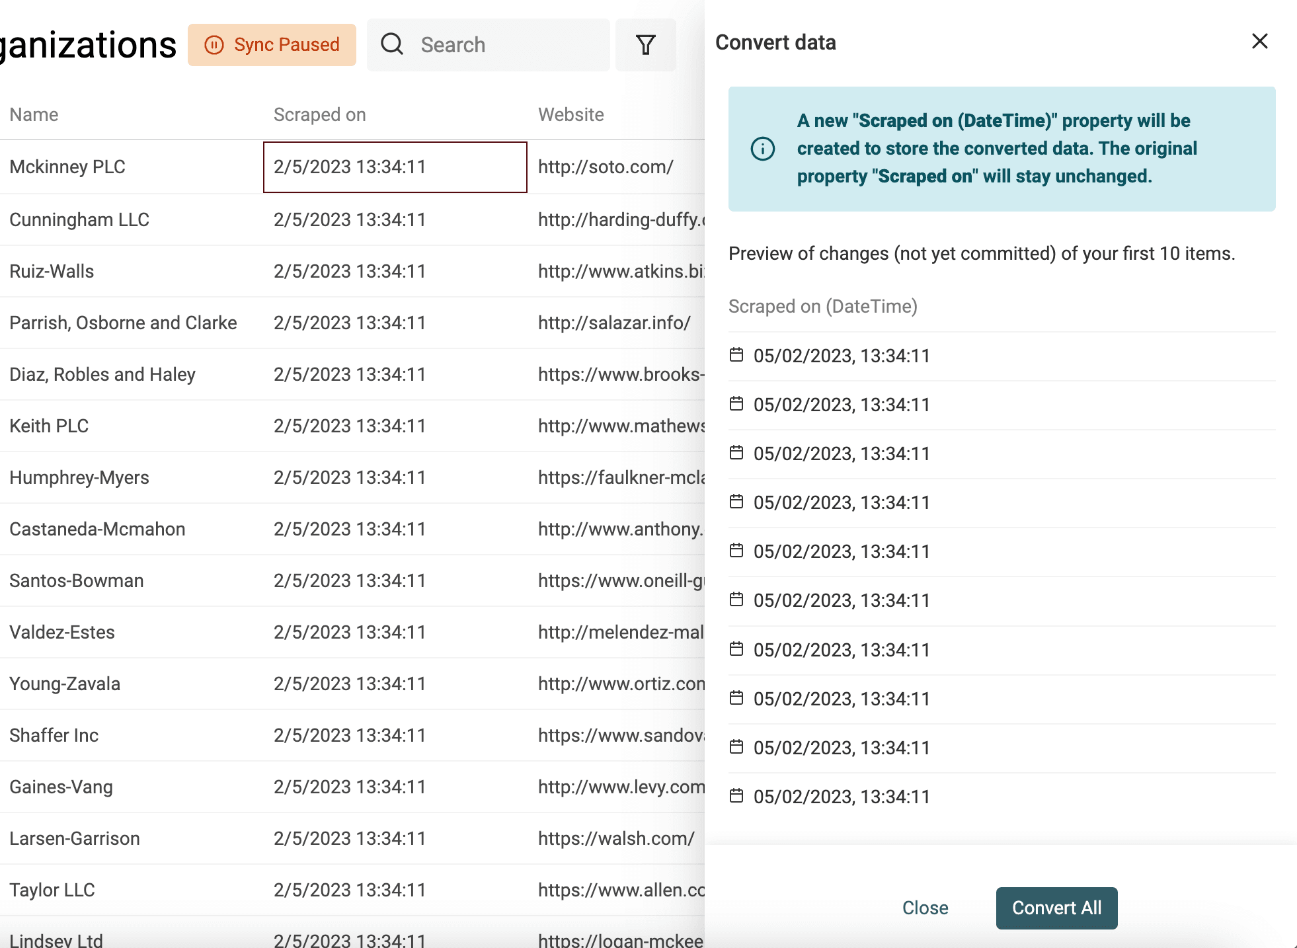Open the http://soto.com/ website cell
Image resolution: width=1297 pixels, height=948 pixels.
(606, 167)
